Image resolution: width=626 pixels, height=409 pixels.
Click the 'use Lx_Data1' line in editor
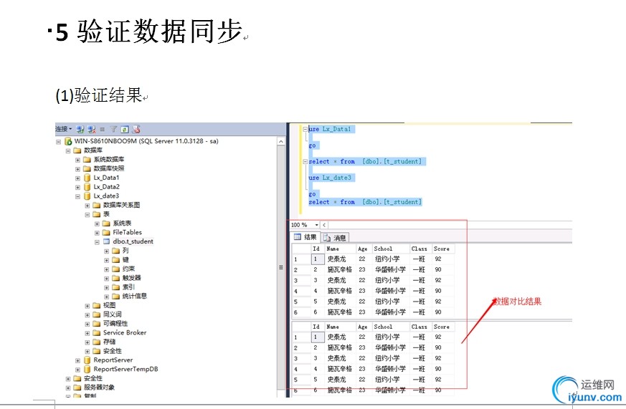click(330, 129)
